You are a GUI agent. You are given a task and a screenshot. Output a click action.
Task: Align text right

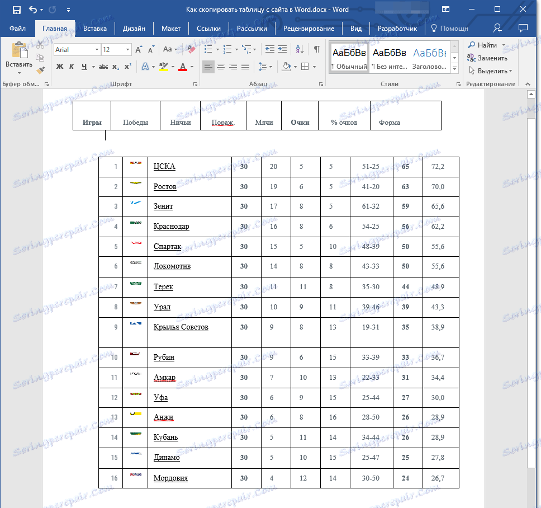coord(233,67)
